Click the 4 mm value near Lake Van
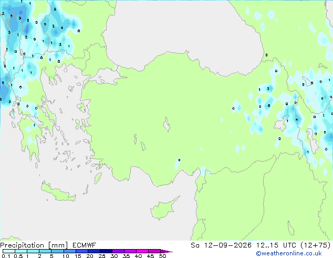Image resolution: width=333 pixels, height=258 pixels. [297, 120]
